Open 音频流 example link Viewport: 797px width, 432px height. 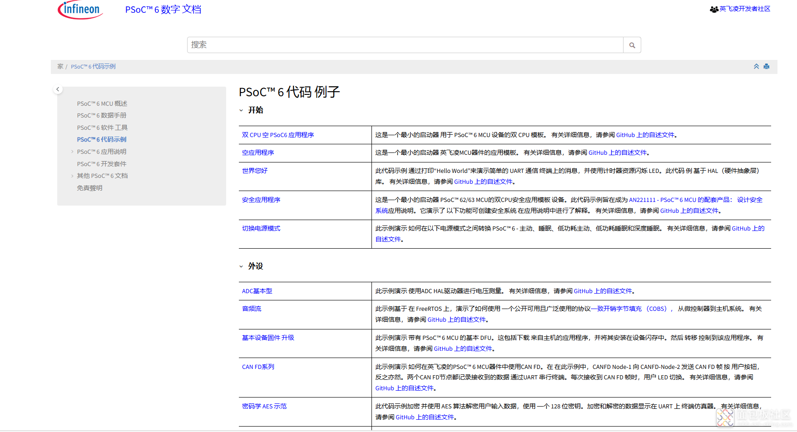tap(252, 309)
